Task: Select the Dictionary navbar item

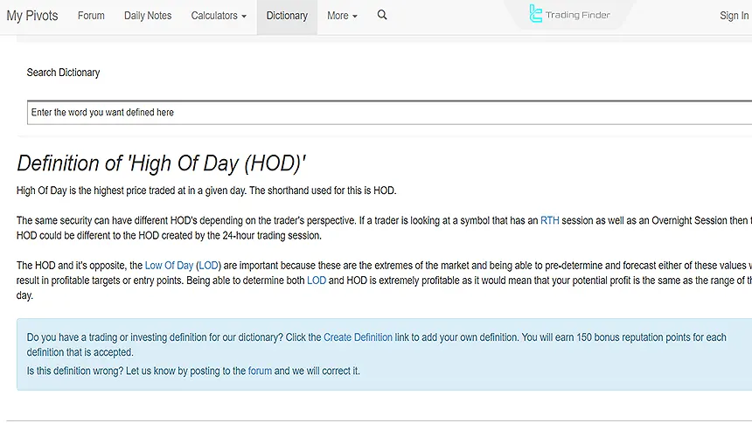Action: 287,16
